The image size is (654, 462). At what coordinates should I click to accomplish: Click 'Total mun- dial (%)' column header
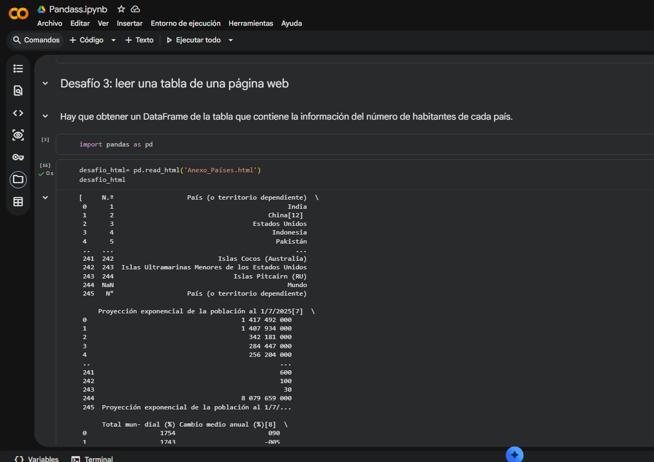click(138, 424)
